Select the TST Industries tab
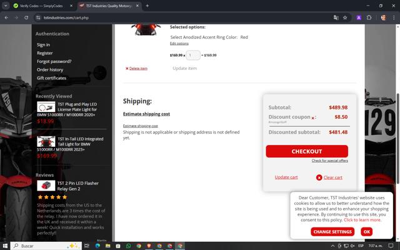The height and width of the screenshot is (250, 400). tap(108, 6)
